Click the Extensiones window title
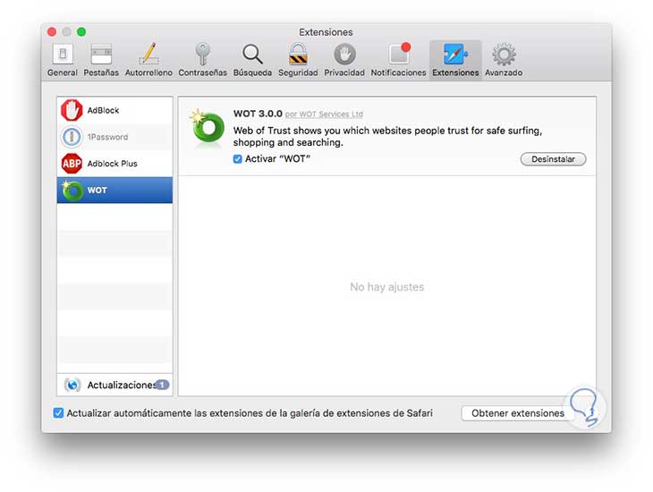This screenshot has height=492, width=653. 326,32
